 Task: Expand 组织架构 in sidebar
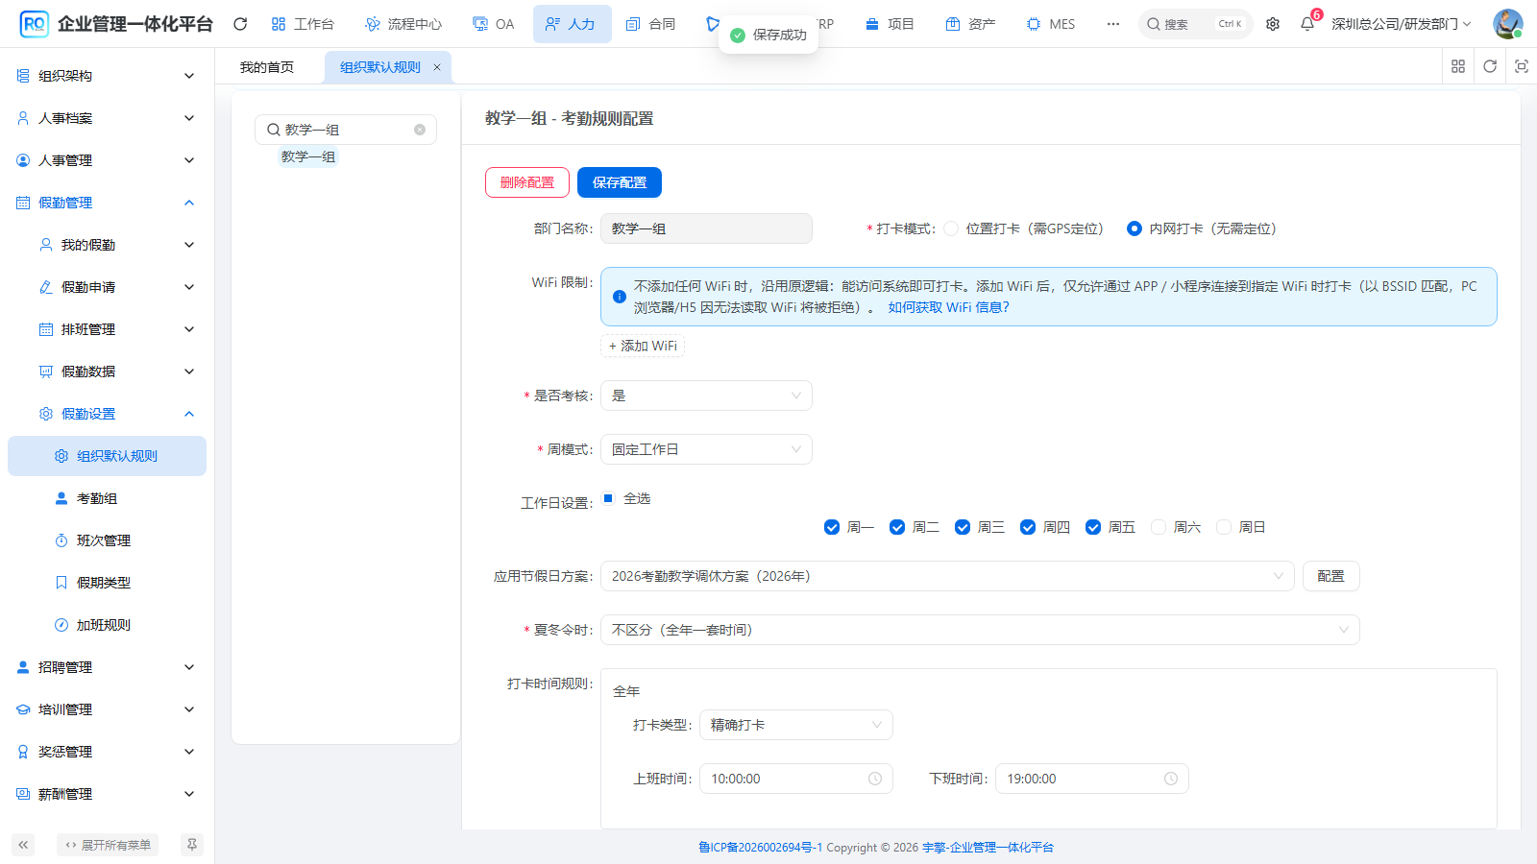click(107, 76)
